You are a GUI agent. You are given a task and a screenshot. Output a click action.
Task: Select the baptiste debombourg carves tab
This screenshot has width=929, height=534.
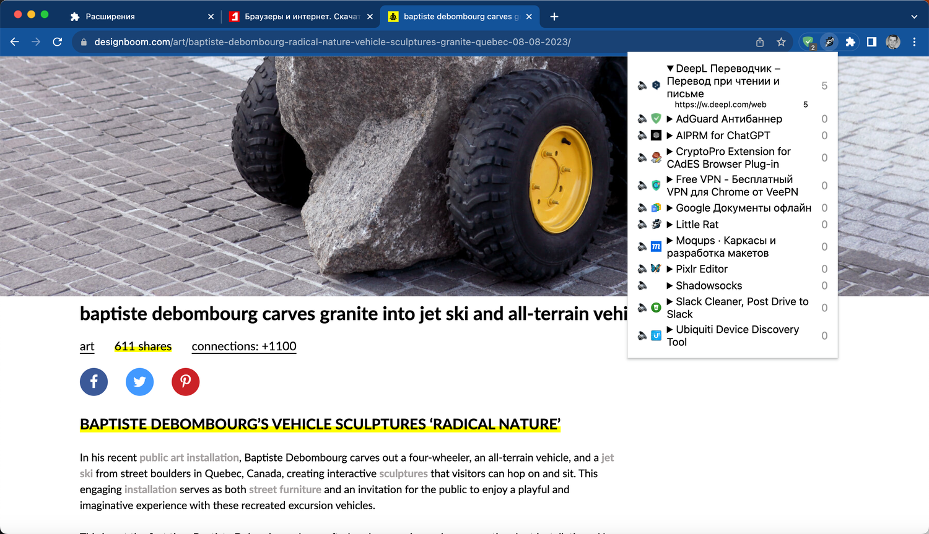460,17
